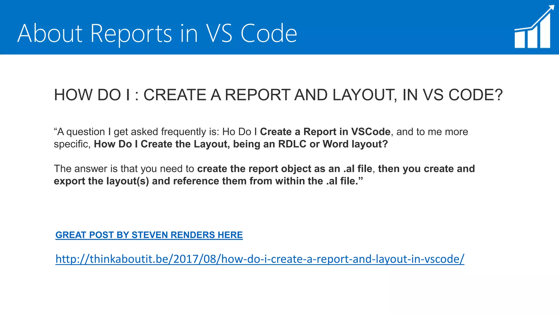Click bold text 'Create a Report in VSCode'
Viewport: 559px width, 314px height.
click(x=325, y=132)
